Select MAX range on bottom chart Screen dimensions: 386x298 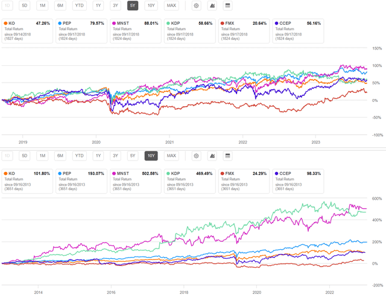[x=171, y=156]
